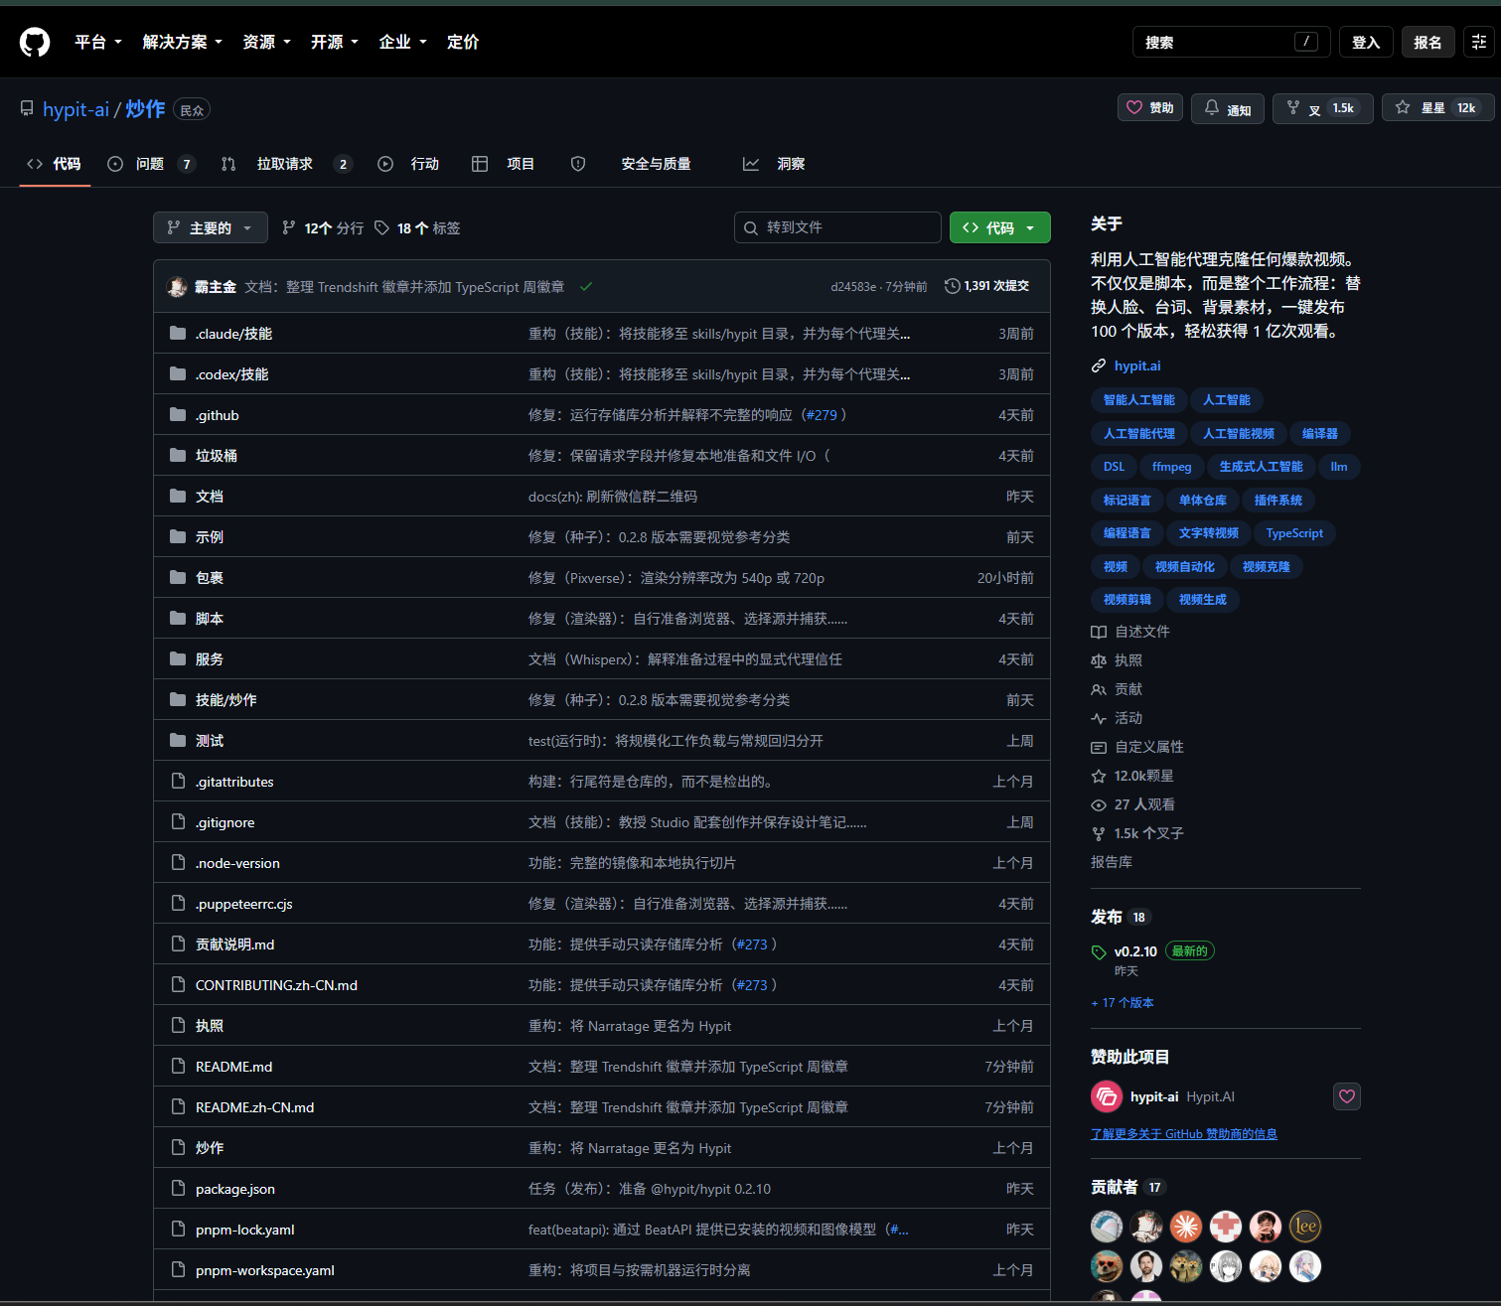The width and height of the screenshot is (1501, 1306).
Task: Click the hypit-ai organization avatar in sponsor section
Action: 1107,1096
